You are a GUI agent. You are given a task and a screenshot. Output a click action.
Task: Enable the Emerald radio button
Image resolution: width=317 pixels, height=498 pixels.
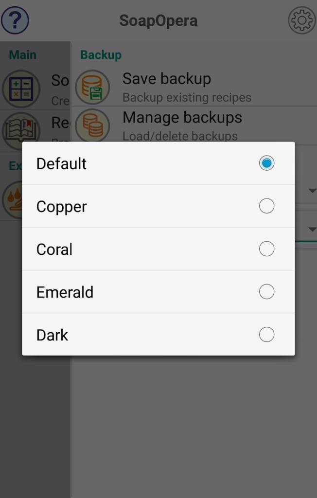click(x=266, y=292)
